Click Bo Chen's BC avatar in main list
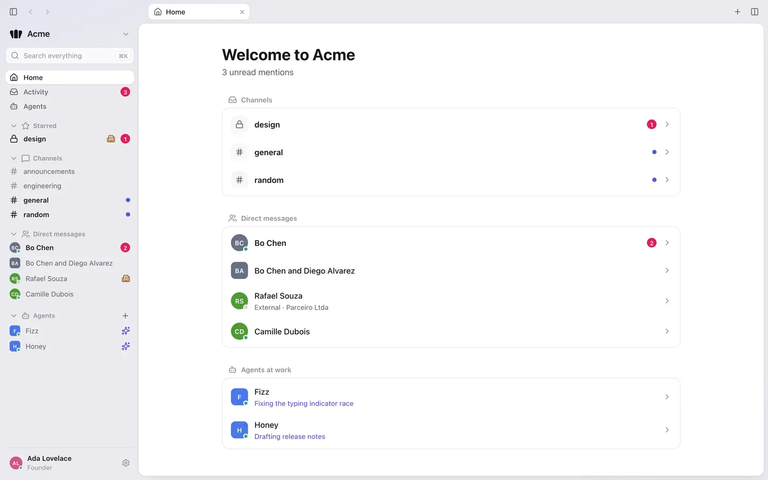Viewport: 768px width, 480px height. point(239,243)
